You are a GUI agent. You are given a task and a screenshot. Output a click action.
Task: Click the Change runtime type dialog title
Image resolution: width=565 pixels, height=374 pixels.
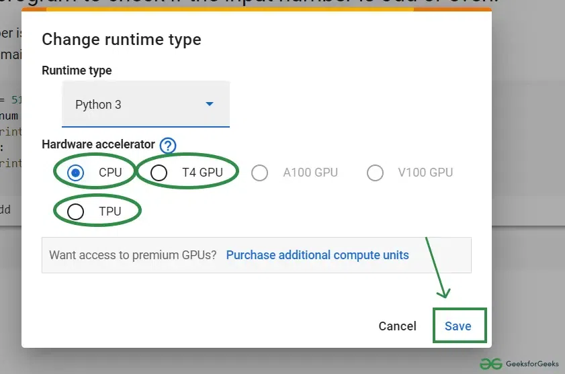pyautogui.click(x=122, y=40)
